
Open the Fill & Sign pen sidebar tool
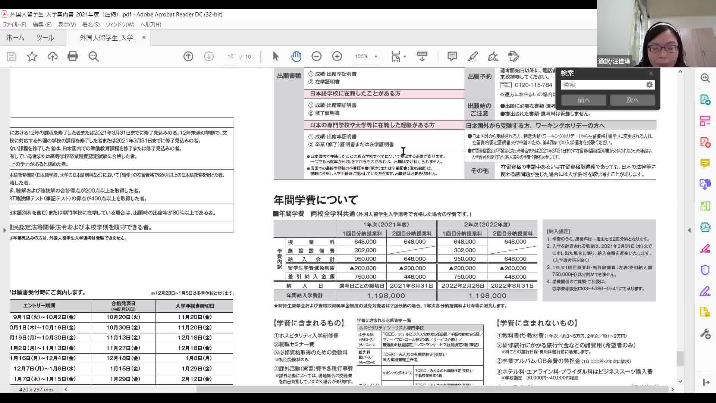coord(705,291)
